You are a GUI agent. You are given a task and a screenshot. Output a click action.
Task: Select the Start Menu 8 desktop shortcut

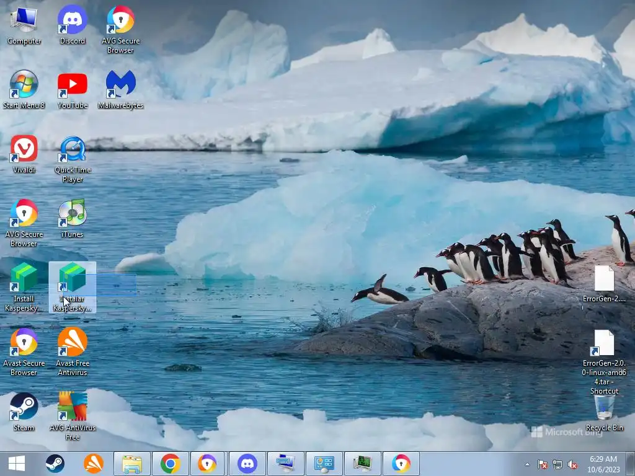(24, 90)
